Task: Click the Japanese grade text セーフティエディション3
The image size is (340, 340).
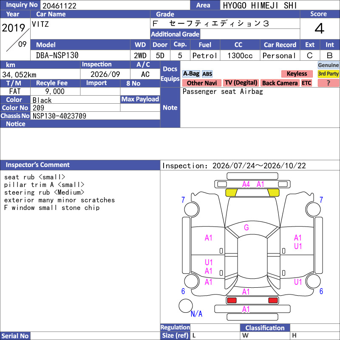Action: 219,23
